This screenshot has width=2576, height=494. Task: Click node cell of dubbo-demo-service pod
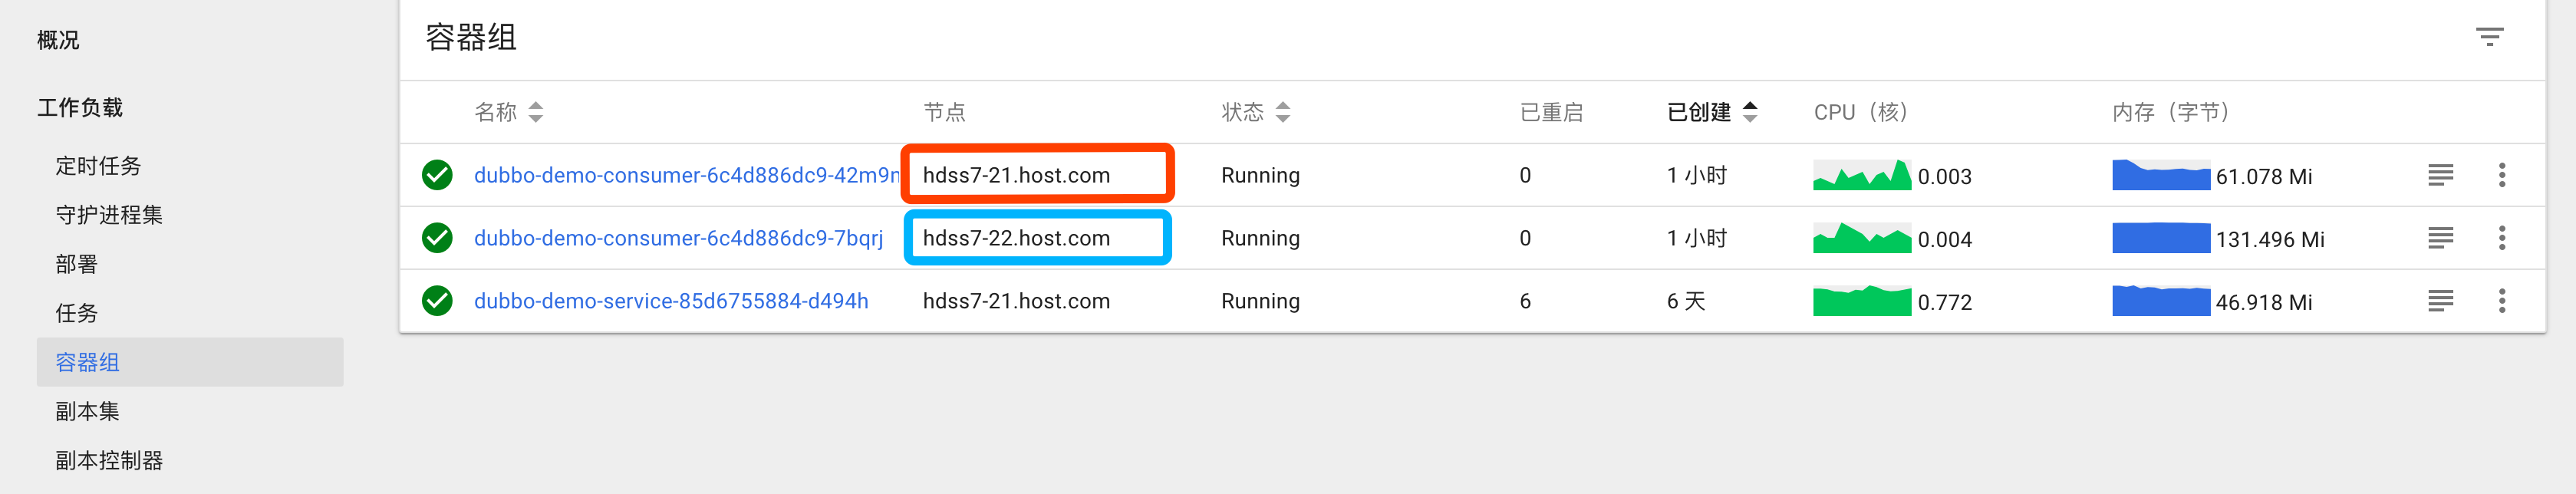[1016, 301]
